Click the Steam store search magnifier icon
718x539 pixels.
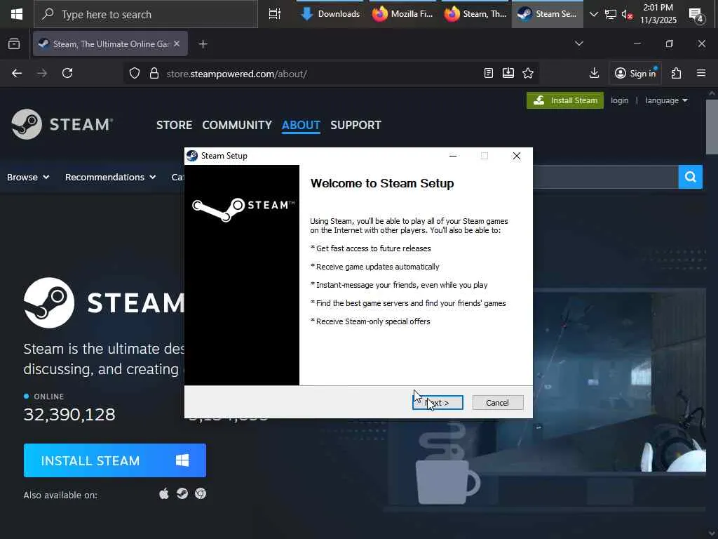pos(690,177)
